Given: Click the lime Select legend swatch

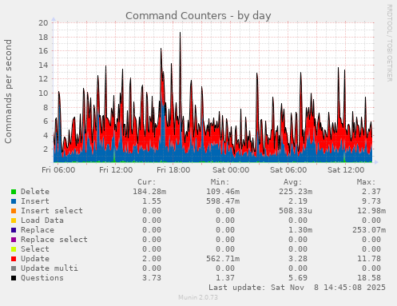Looking at the screenshot, I should (x=14, y=249).
